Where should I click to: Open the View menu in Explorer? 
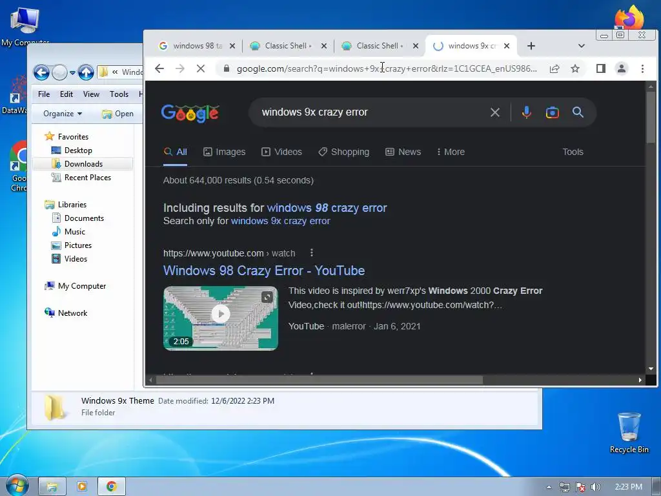click(x=91, y=94)
